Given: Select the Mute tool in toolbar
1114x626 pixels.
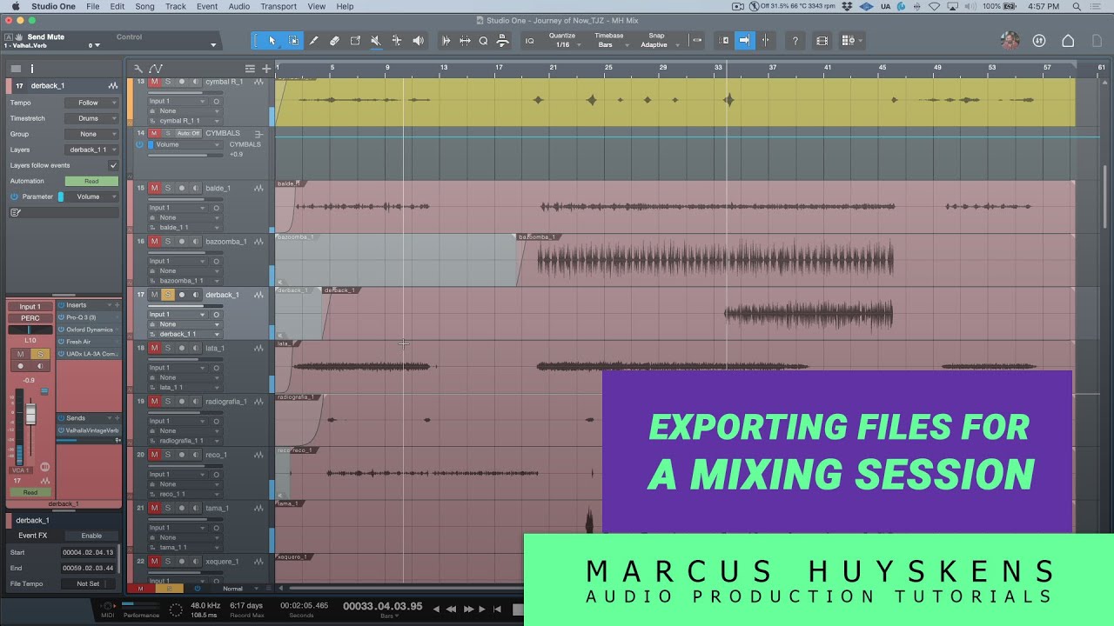Looking at the screenshot, I should pyautogui.click(x=376, y=41).
